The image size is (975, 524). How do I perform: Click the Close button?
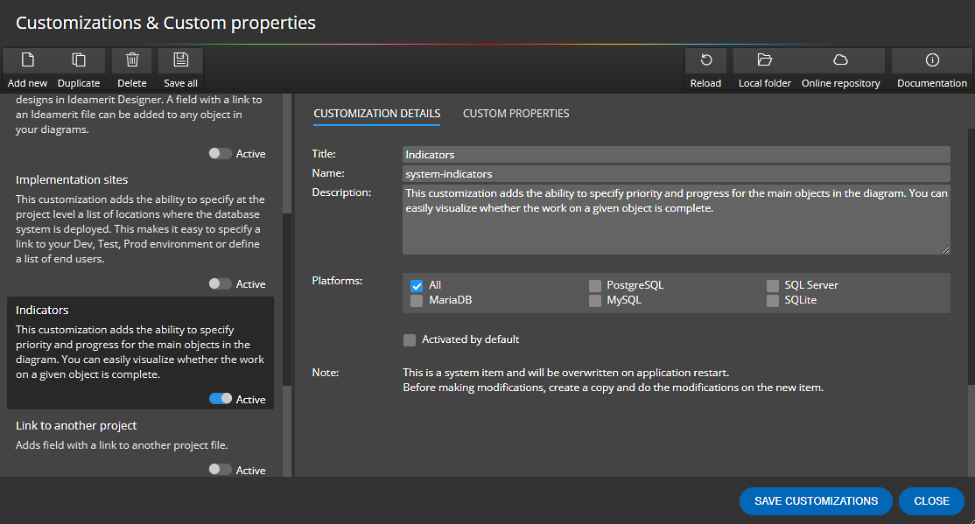[931, 501]
